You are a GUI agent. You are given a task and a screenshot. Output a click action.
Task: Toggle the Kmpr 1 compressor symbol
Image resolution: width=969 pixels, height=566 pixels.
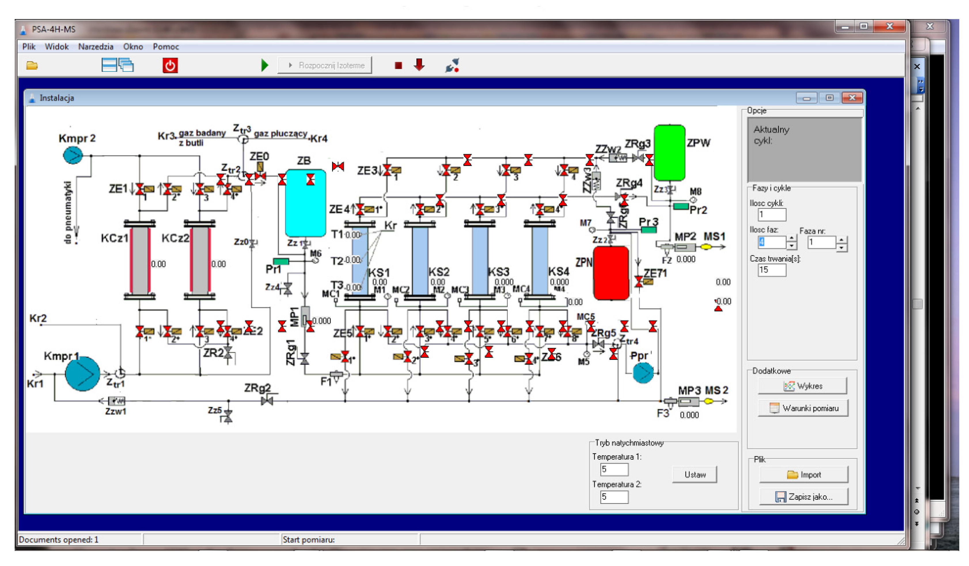point(82,373)
